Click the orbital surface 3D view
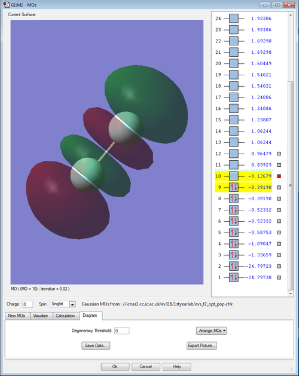Screen dimensions: 299x376 pyautogui.click(x=107, y=152)
